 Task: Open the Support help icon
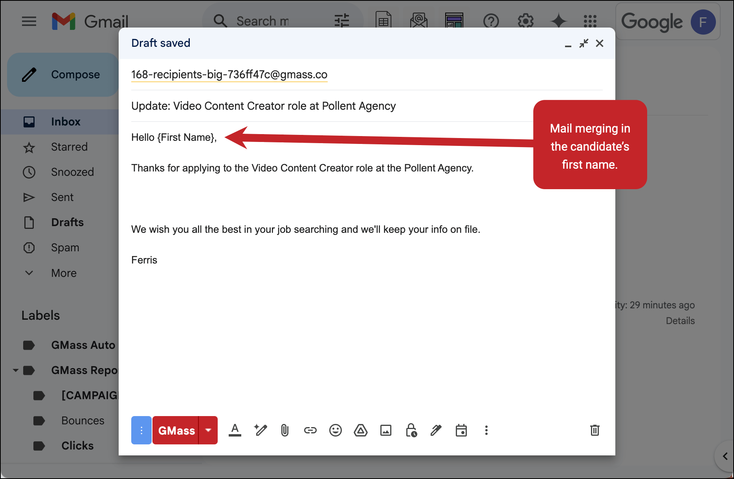pyautogui.click(x=491, y=21)
